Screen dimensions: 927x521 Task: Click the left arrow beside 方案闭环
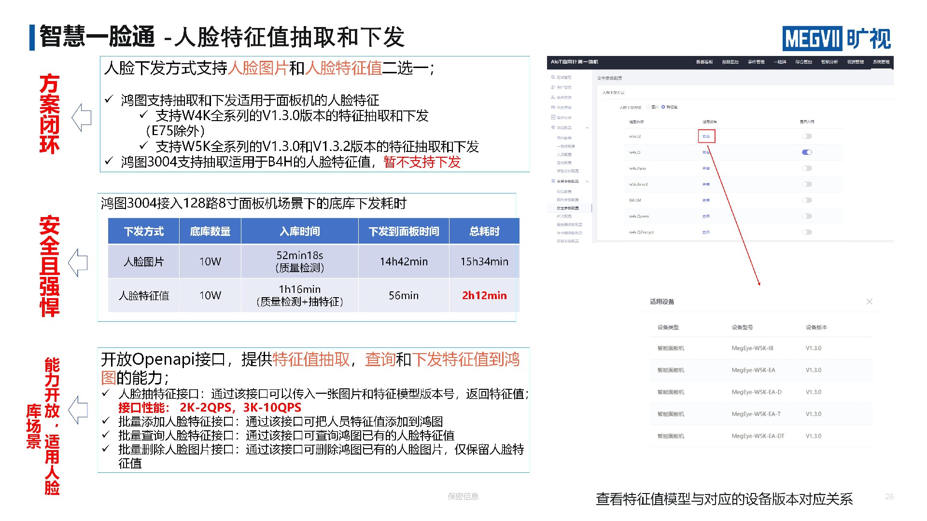(82, 117)
